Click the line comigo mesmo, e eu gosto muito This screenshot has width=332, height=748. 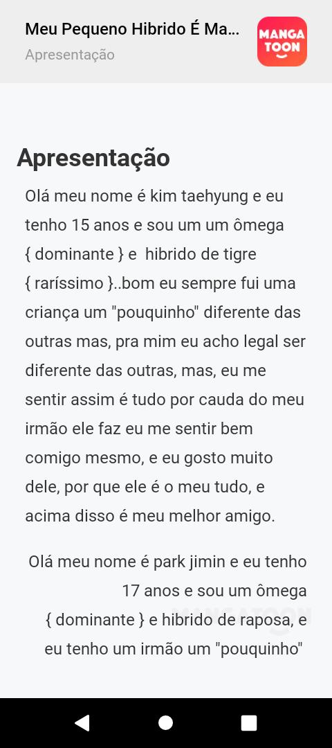point(149,458)
